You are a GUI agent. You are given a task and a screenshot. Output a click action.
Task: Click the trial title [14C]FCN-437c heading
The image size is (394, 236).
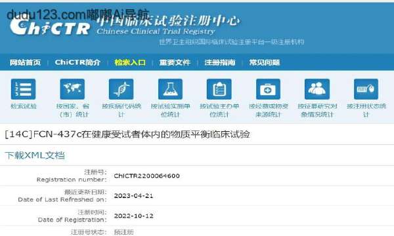[127, 134]
